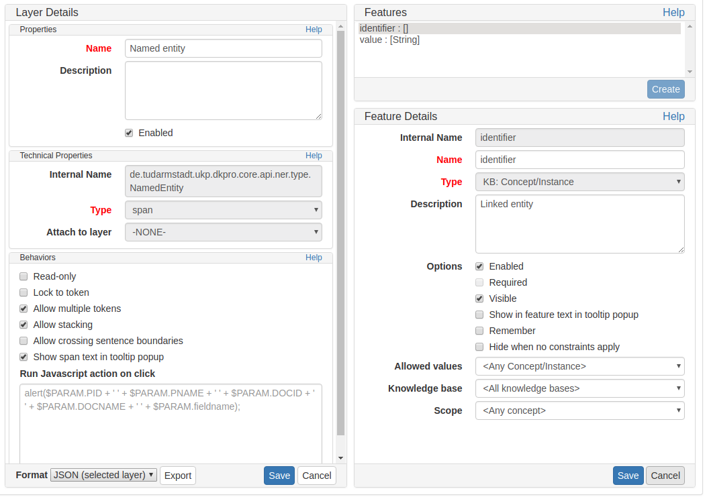707x497 pixels.
Task: Check Allow crossing sentence boundaries
Action: (23, 341)
